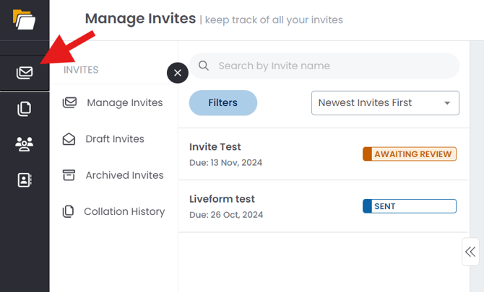Viewport: 484px width, 292px height.
Task: Click the Draft Invites open-envelope icon
Action: tap(69, 139)
